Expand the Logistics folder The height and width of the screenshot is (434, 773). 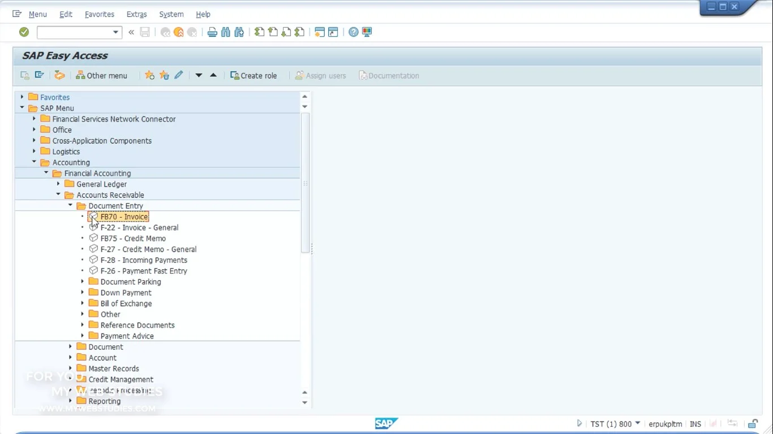[34, 151]
